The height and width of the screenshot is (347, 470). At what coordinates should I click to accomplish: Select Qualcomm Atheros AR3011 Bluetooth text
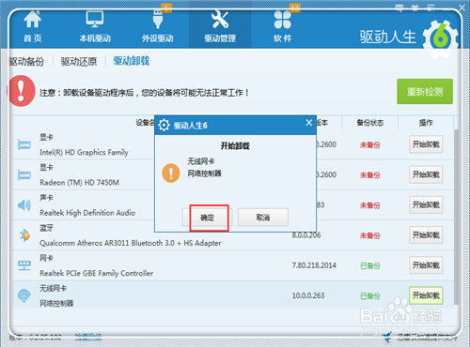click(x=130, y=243)
